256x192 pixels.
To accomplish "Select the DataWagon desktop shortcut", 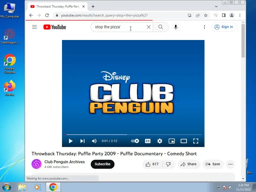I will 10,36.
